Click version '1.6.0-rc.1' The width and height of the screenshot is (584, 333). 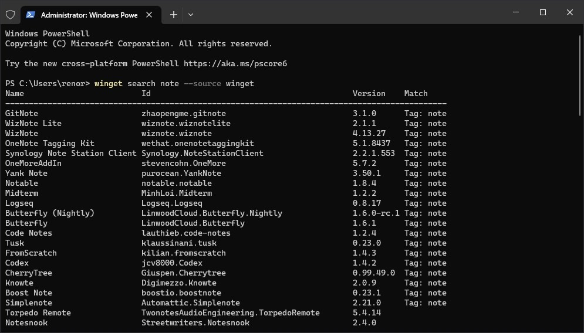click(x=376, y=213)
